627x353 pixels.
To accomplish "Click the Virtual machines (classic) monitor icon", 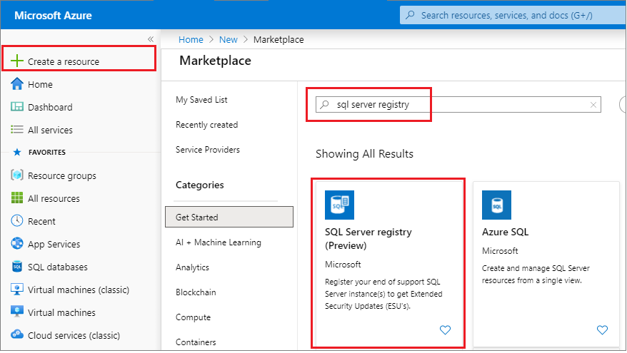I will 17,289.
